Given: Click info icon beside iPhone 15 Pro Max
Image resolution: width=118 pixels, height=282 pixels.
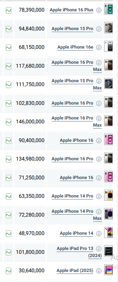Looking at the screenshot, I should pos(99,81).
